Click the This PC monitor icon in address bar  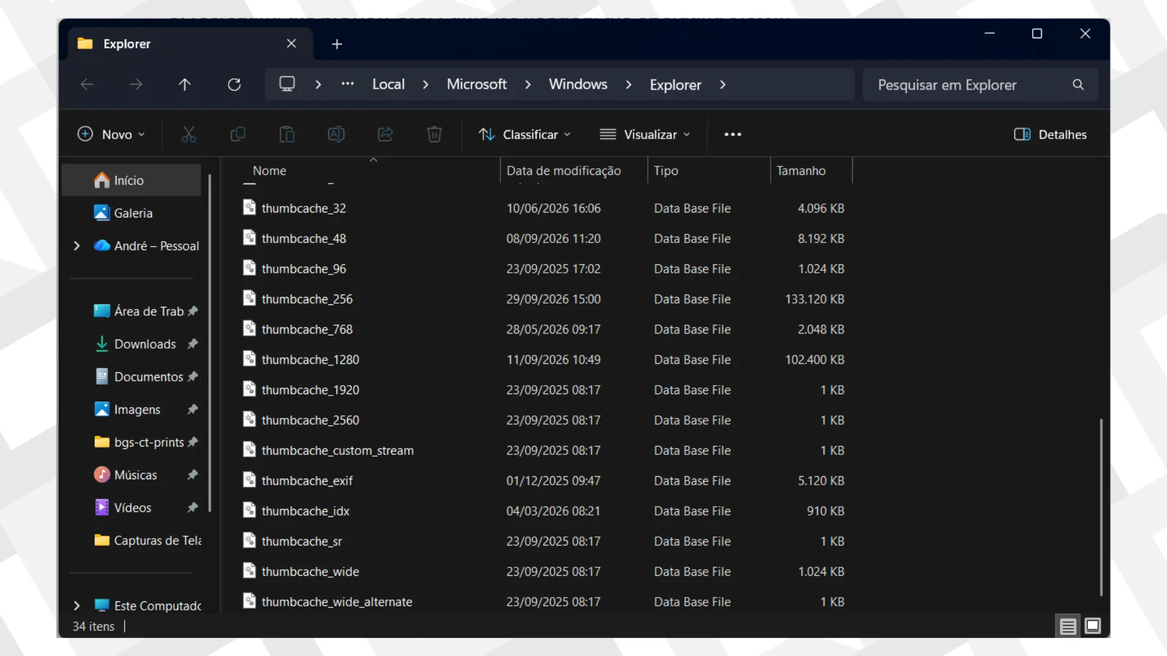click(x=287, y=84)
